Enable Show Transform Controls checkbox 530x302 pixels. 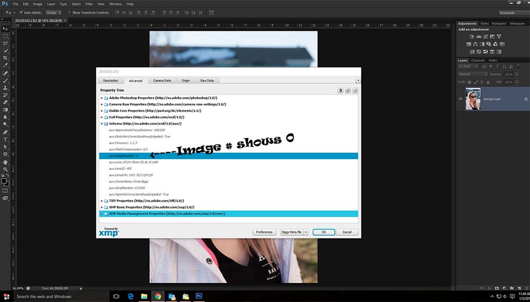point(70,12)
